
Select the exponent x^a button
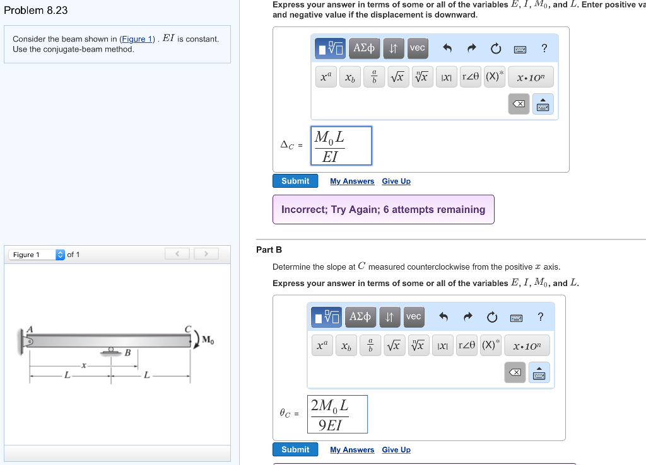326,76
